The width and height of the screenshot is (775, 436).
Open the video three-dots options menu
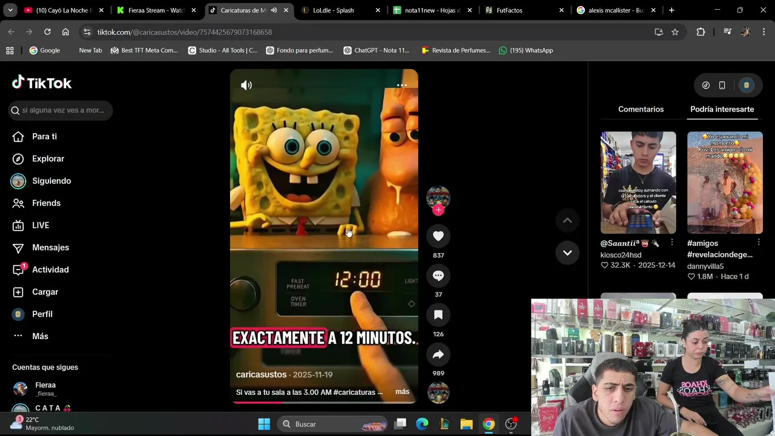coord(401,85)
